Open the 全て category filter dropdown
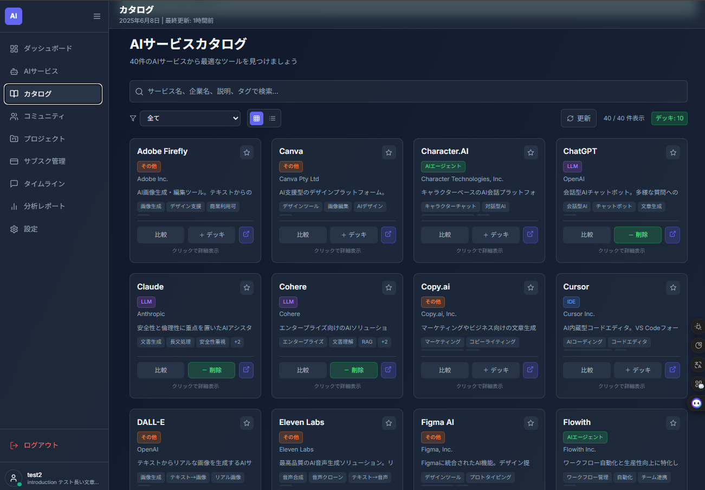 pyautogui.click(x=190, y=118)
